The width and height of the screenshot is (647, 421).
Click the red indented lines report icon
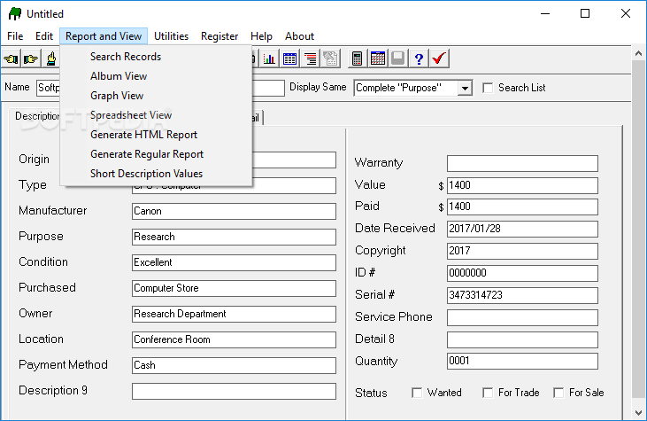[x=311, y=59]
